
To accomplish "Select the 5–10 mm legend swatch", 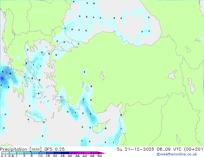I will coord(35,153).
